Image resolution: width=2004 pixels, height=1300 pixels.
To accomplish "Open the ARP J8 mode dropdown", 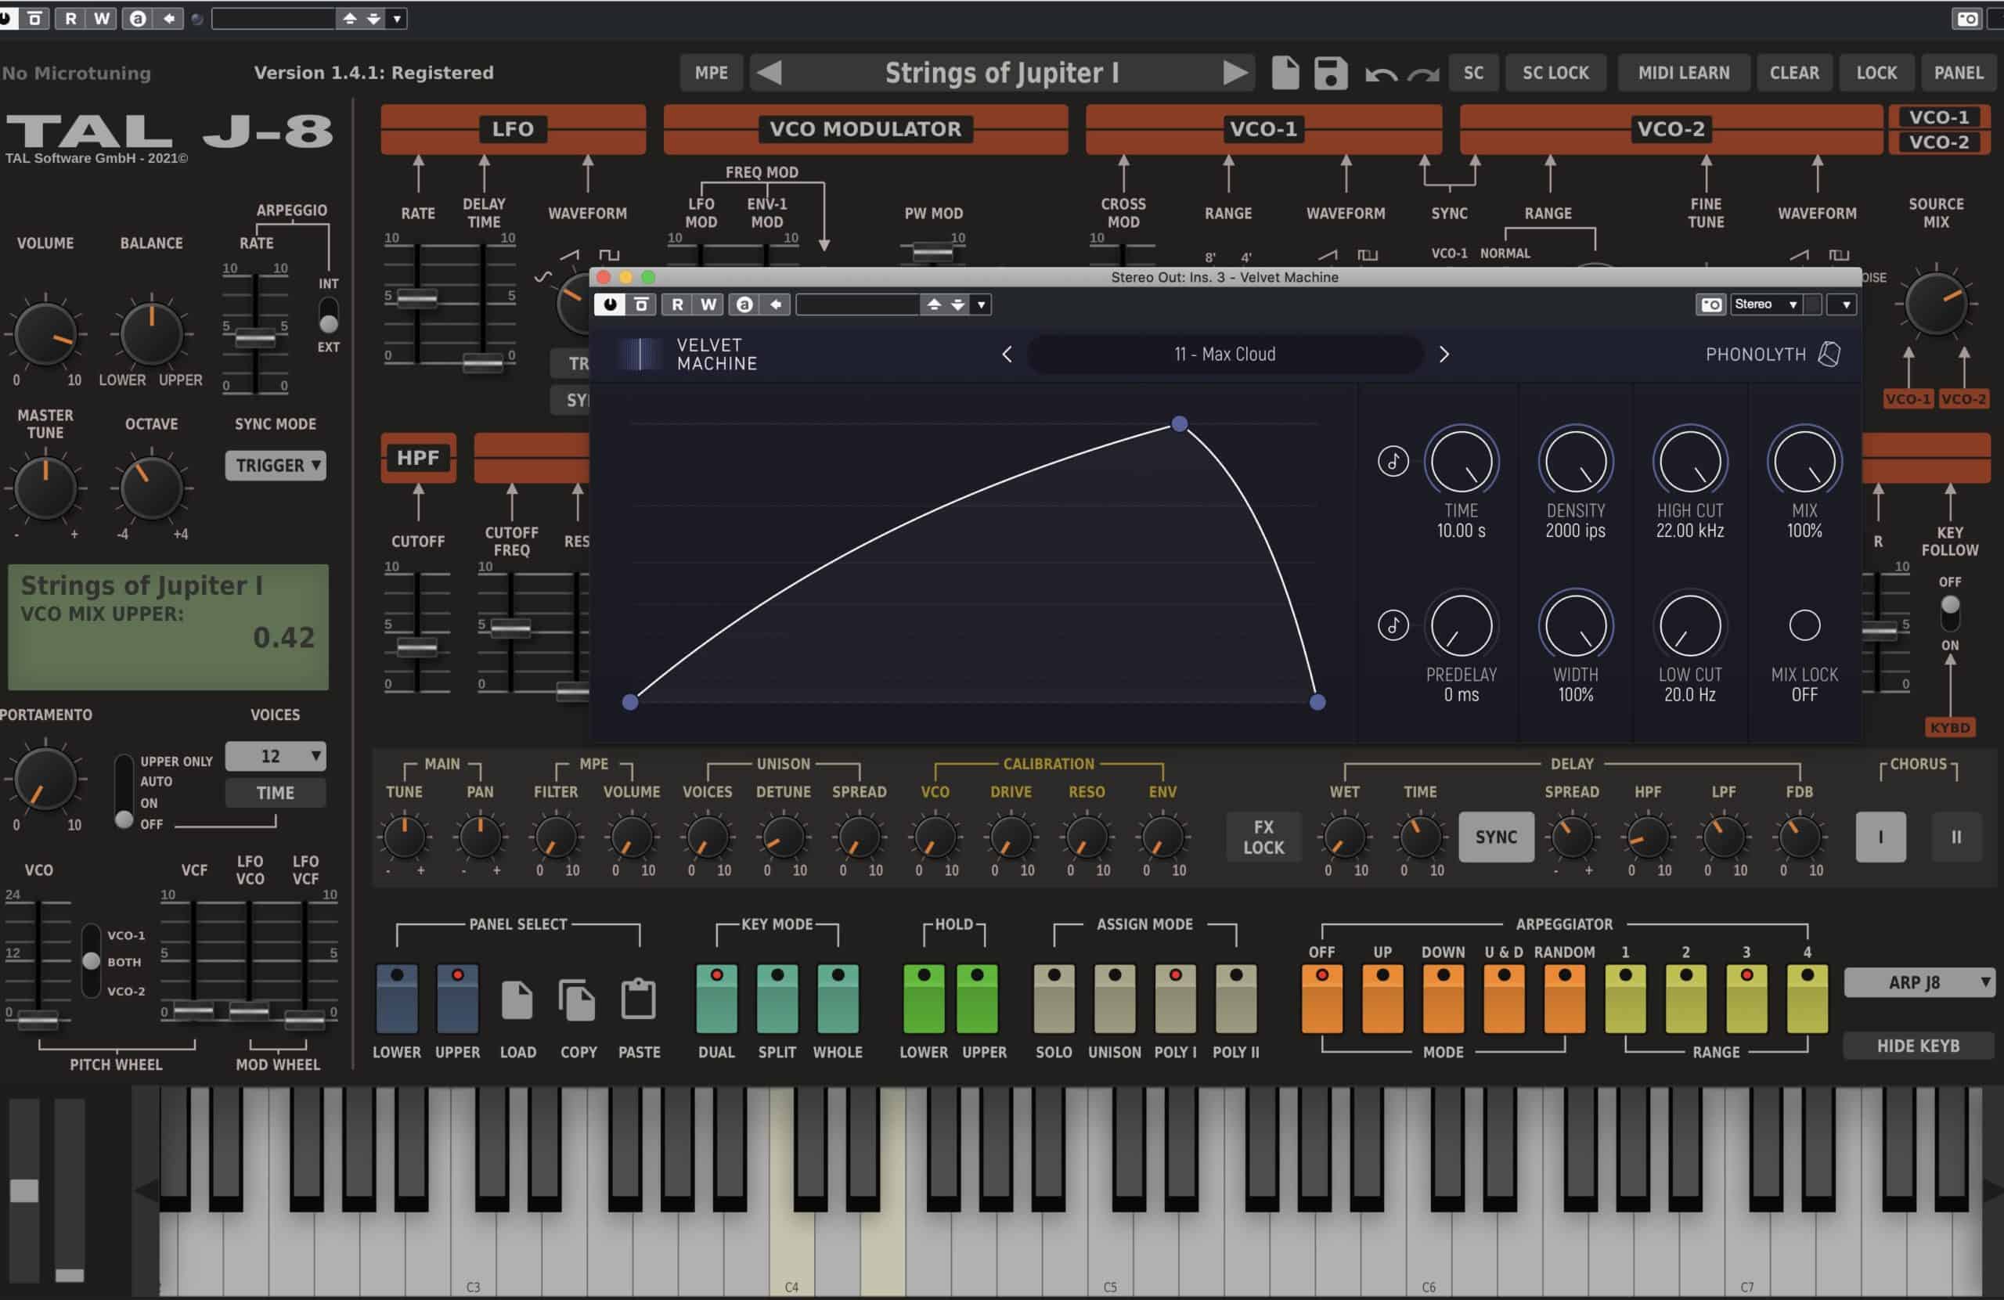I will click(1918, 982).
